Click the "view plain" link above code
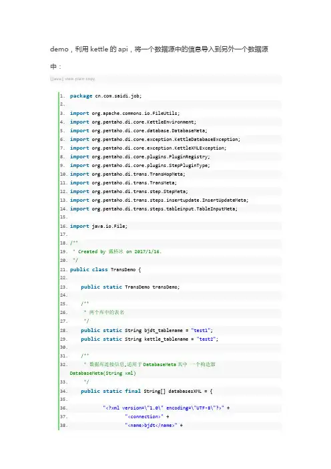The height and width of the screenshot is (469, 331). coord(74,79)
